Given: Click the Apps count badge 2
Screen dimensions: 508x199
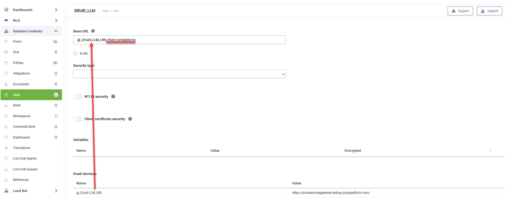Looking at the screenshot, I should (x=56, y=95).
